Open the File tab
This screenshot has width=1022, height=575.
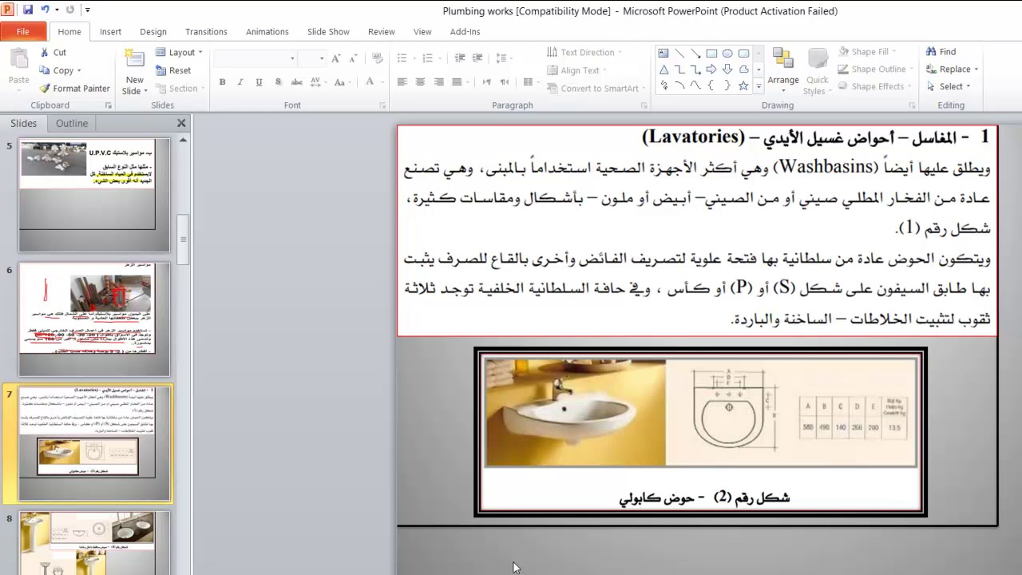coord(23,32)
